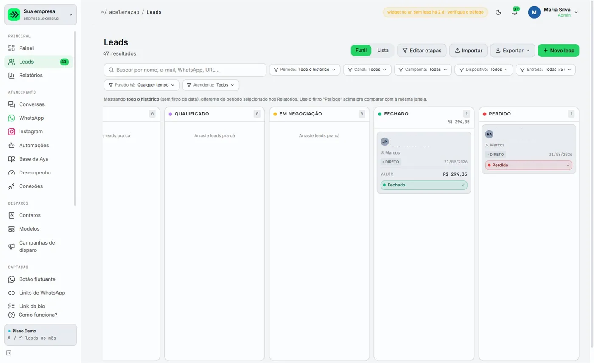Click the '47 resultados' text
This screenshot has height=363, width=594.
click(x=120, y=53)
